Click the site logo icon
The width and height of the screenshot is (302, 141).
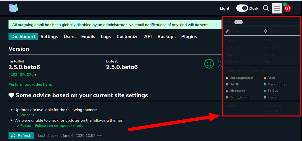[x=13, y=8]
